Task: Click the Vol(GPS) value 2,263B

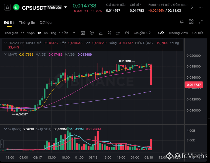Action: coord(29,129)
